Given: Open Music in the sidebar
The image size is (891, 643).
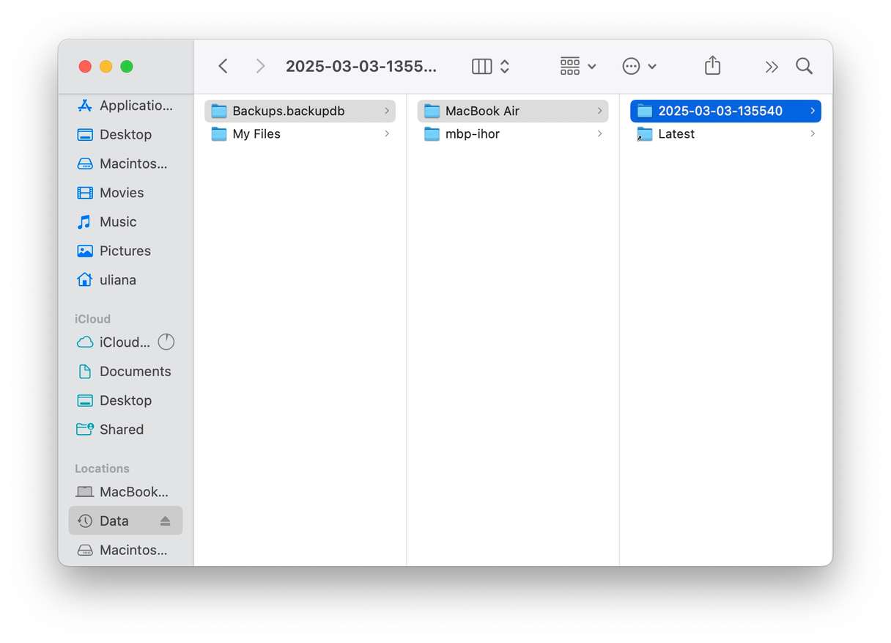Looking at the screenshot, I should [125, 221].
